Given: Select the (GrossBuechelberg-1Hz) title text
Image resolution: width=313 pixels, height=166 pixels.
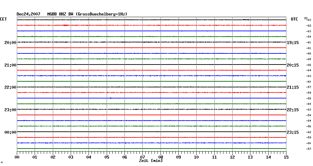Looking at the screenshot, I should [x=102, y=14].
